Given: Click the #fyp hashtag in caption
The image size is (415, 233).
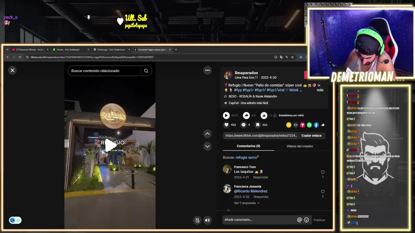Looking at the screenshot, I should [238, 90].
